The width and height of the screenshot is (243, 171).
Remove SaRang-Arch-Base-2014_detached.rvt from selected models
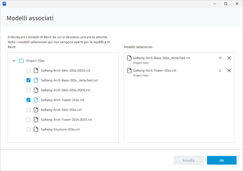pos(229,58)
